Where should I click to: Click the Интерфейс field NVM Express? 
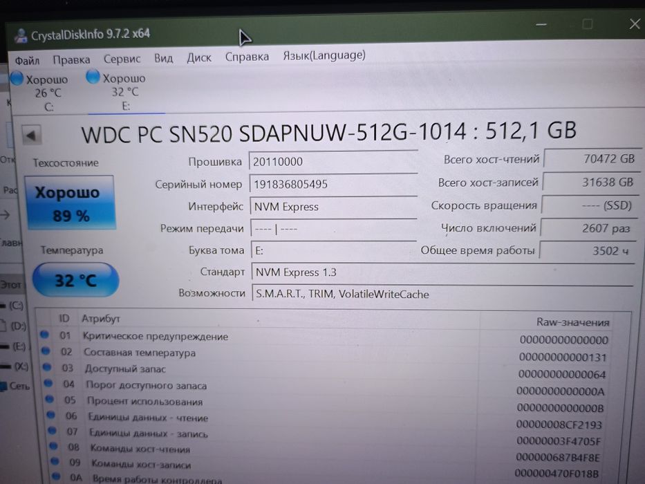pos(334,206)
